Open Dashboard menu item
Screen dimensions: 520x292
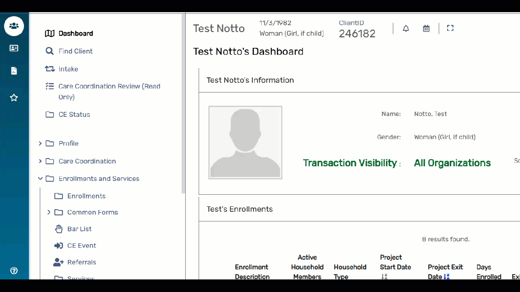(x=76, y=33)
